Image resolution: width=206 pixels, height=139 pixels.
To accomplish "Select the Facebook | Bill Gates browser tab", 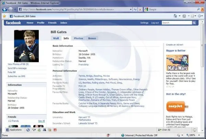I will click(x=39, y=16).
